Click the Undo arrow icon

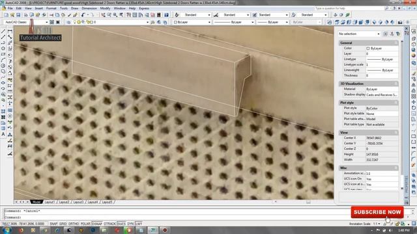tap(83, 15)
